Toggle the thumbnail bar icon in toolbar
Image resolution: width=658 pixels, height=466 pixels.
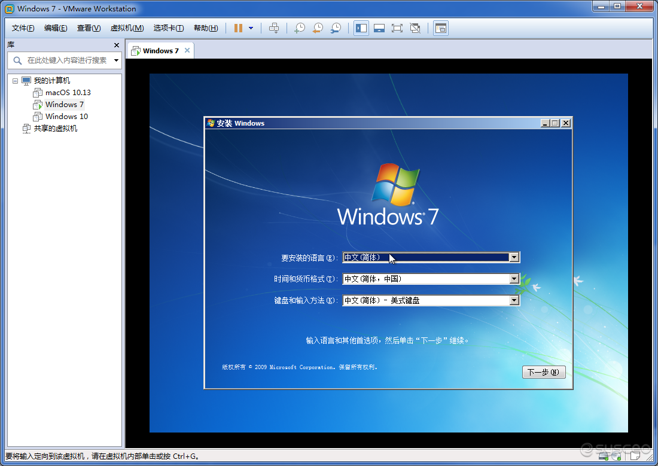[379, 28]
